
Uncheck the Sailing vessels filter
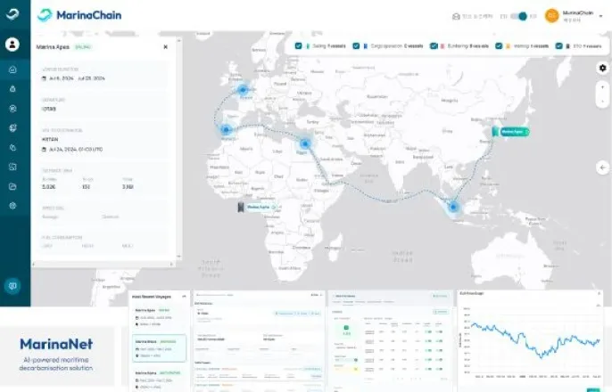click(298, 46)
